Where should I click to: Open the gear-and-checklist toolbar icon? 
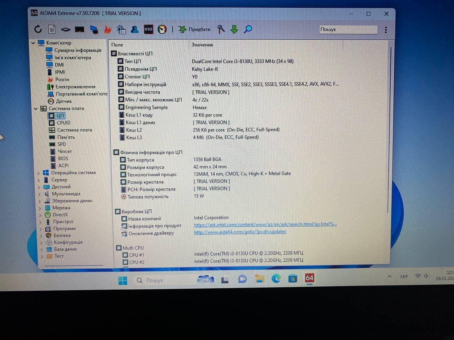pyautogui.click(x=121, y=30)
